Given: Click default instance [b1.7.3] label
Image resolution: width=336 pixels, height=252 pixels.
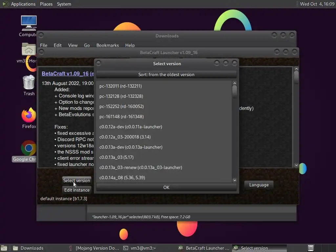Looking at the screenshot, I should pyautogui.click(x=64, y=199).
